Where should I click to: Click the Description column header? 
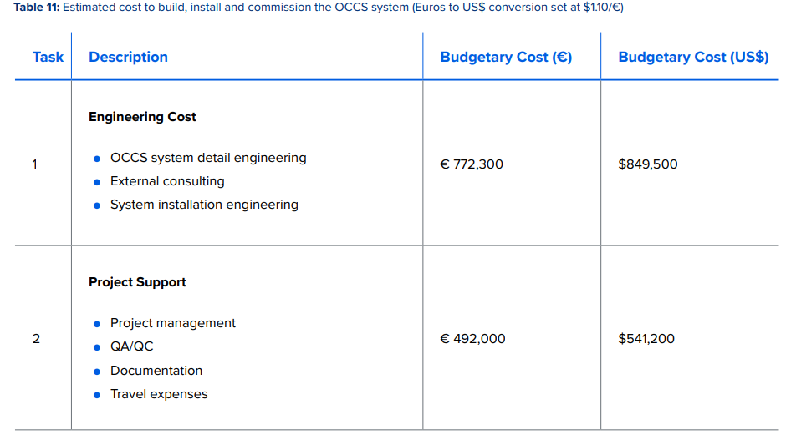[128, 57]
